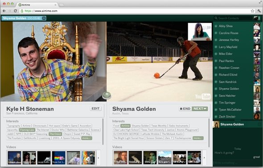Close the Airtime browser tab
Viewport: 263px width, 168px height.
click(x=56, y=5)
